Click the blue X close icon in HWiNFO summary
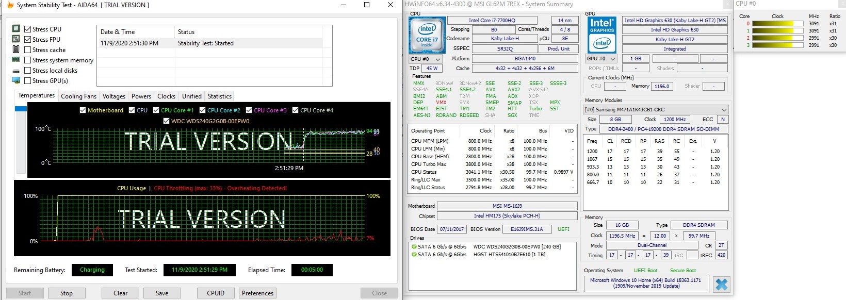Screen dimensions: 846x300 coord(722,284)
